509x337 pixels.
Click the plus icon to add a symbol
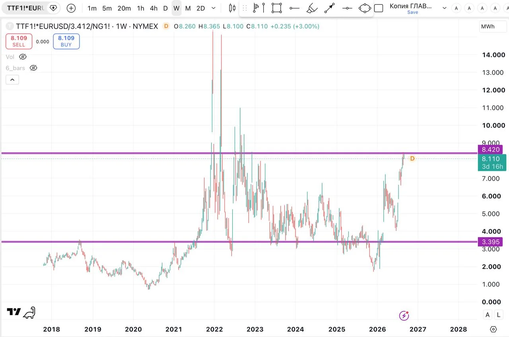pos(71,8)
